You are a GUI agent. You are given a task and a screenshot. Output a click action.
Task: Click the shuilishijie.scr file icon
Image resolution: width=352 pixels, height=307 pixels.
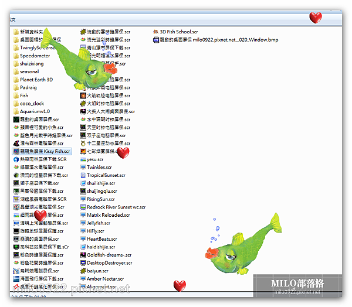pos(83,183)
